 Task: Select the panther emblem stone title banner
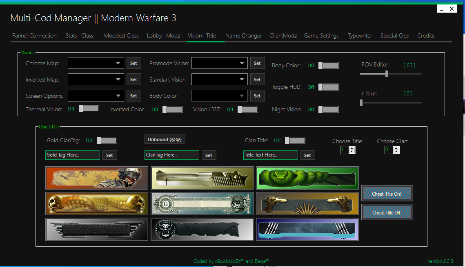click(x=202, y=229)
